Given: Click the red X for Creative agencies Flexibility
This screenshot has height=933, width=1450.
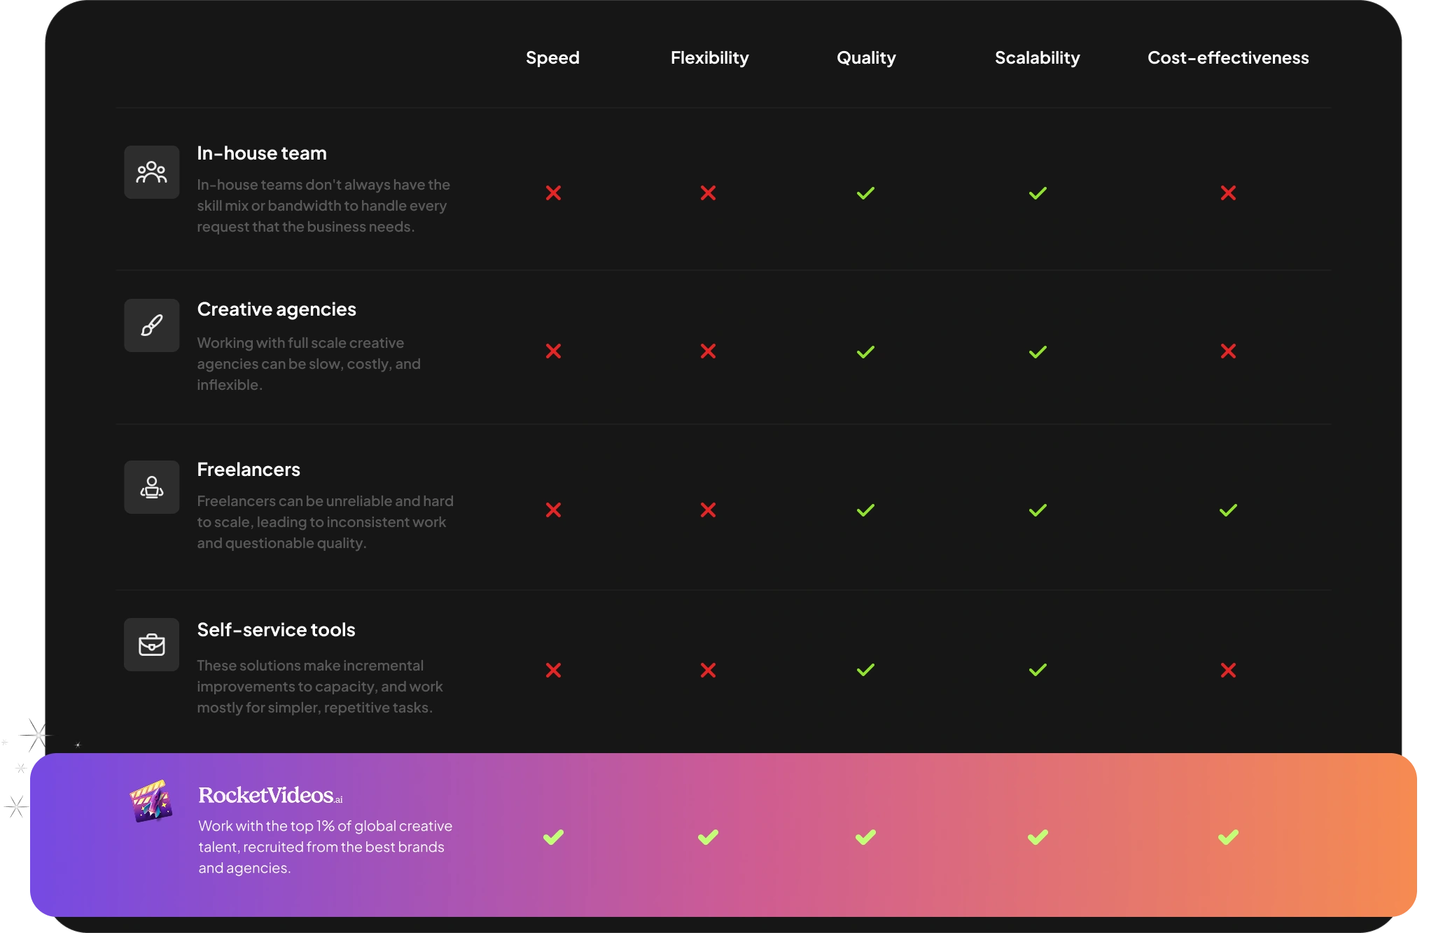Looking at the screenshot, I should [708, 351].
